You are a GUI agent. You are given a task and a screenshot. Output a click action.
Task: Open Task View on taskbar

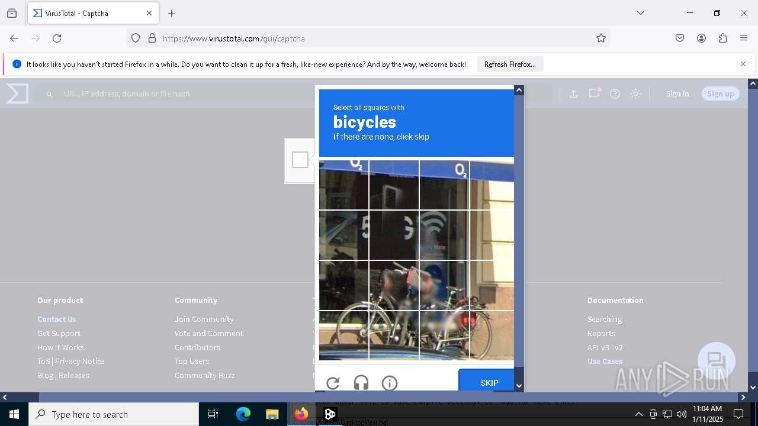213,414
